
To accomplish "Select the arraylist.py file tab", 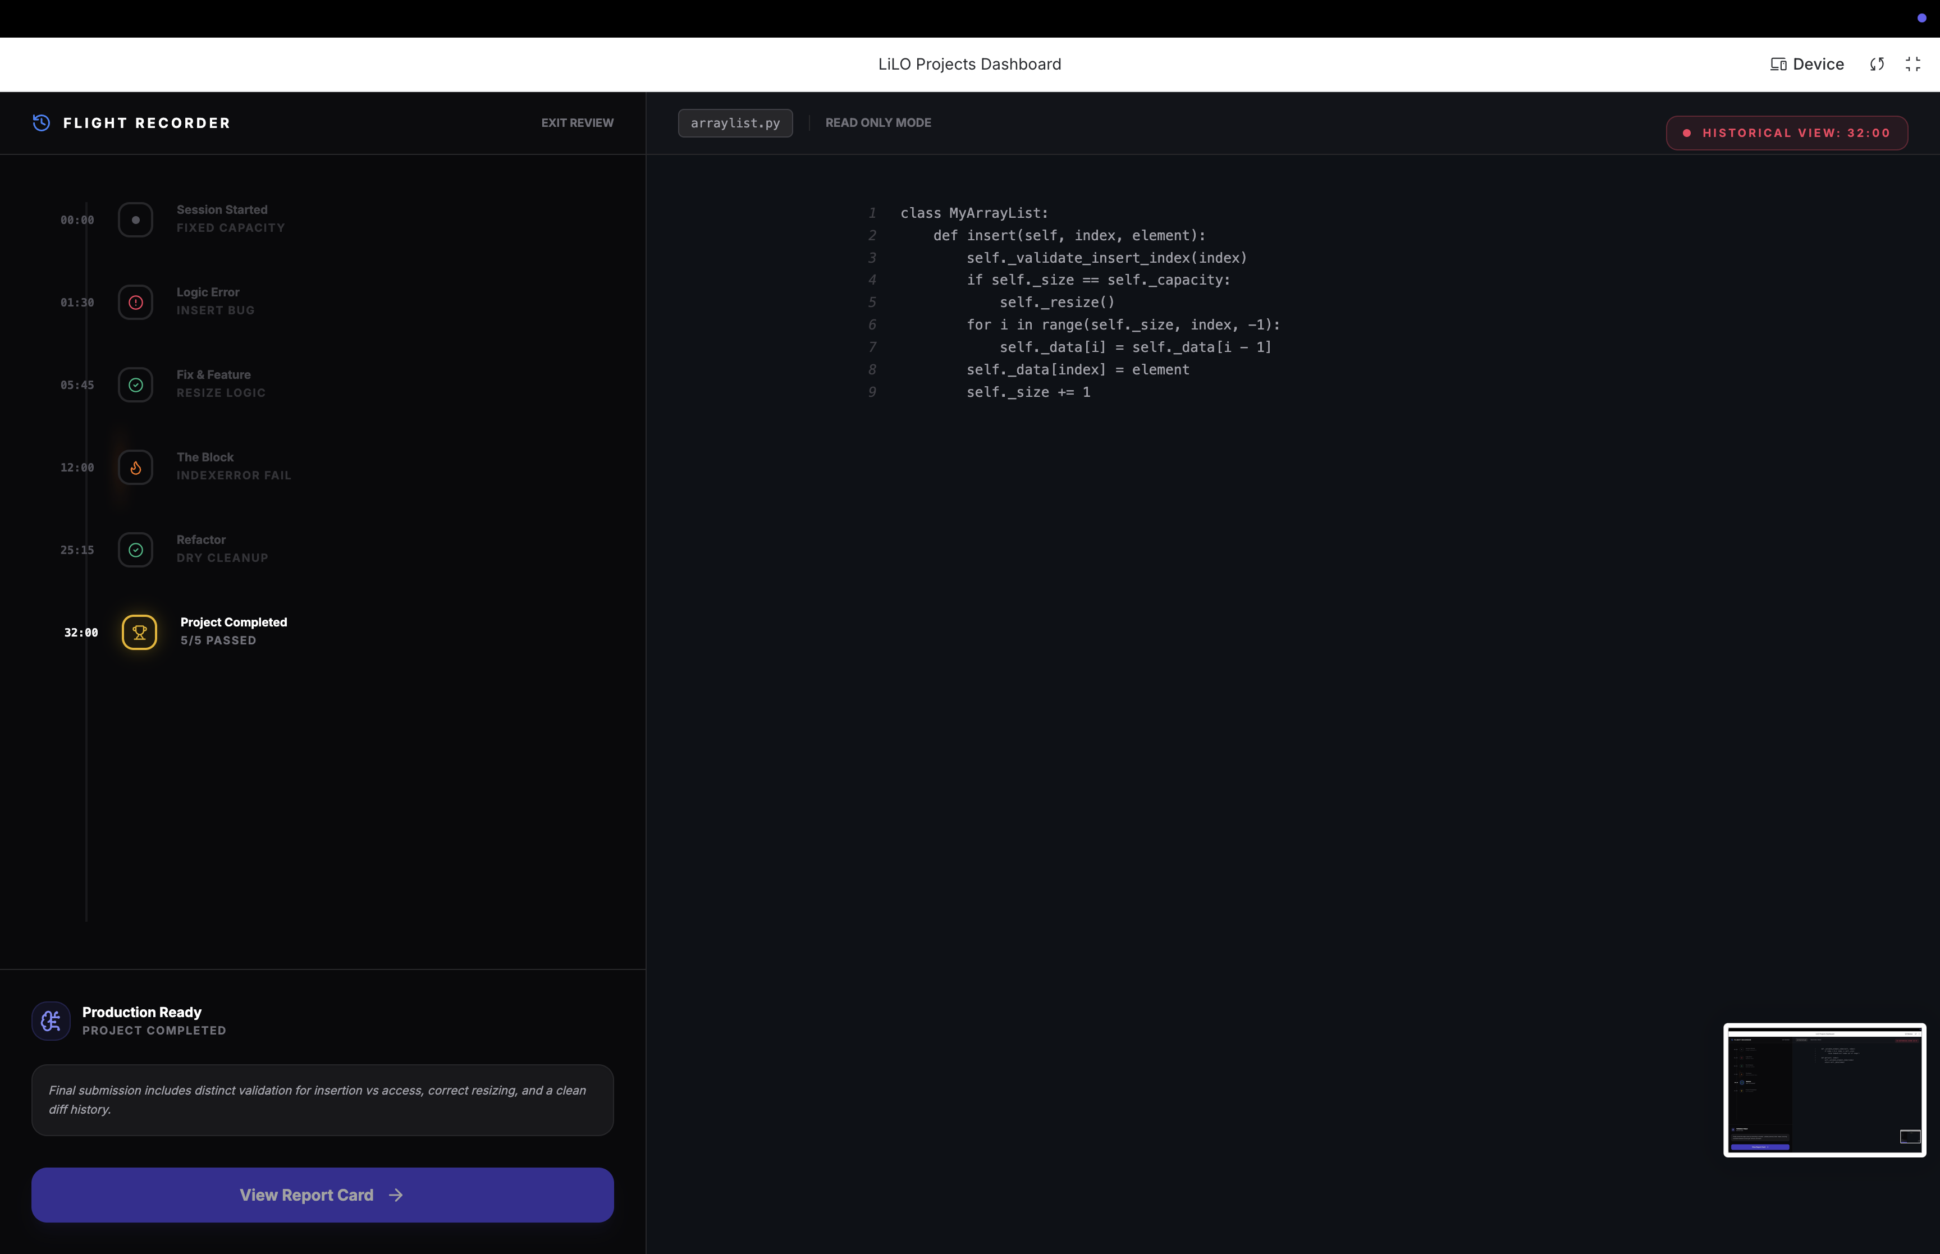I will coord(734,123).
